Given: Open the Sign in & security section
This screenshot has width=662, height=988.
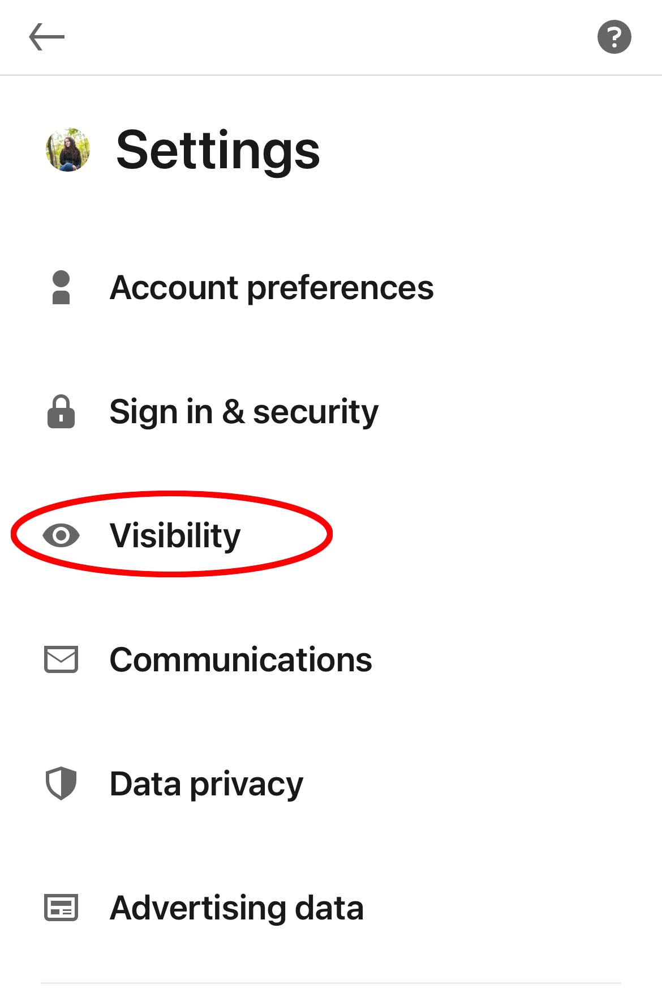Looking at the screenshot, I should [243, 412].
